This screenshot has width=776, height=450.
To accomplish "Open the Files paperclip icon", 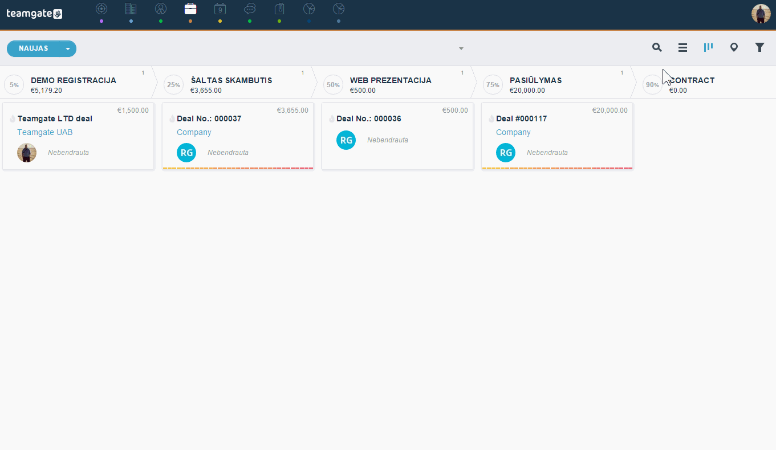I will 279,9.
